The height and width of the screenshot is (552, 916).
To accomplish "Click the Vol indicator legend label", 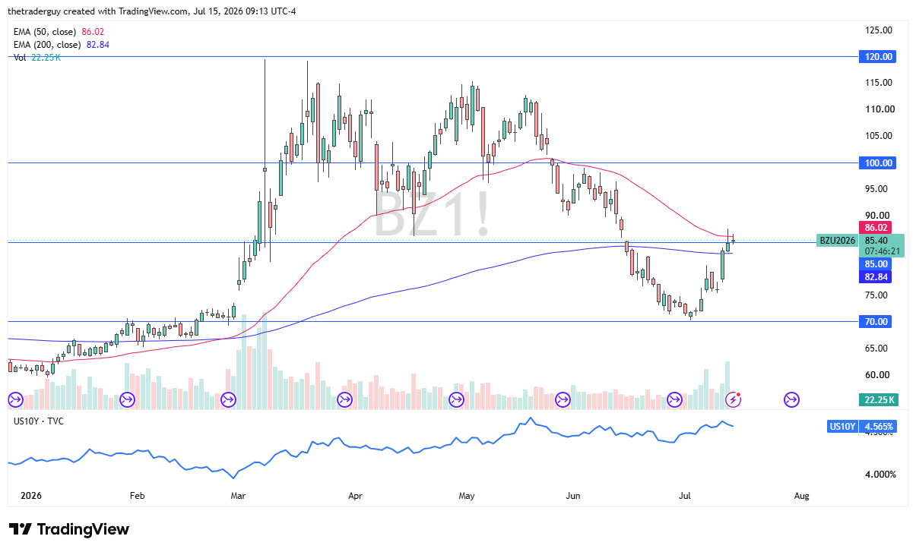I will [x=21, y=58].
